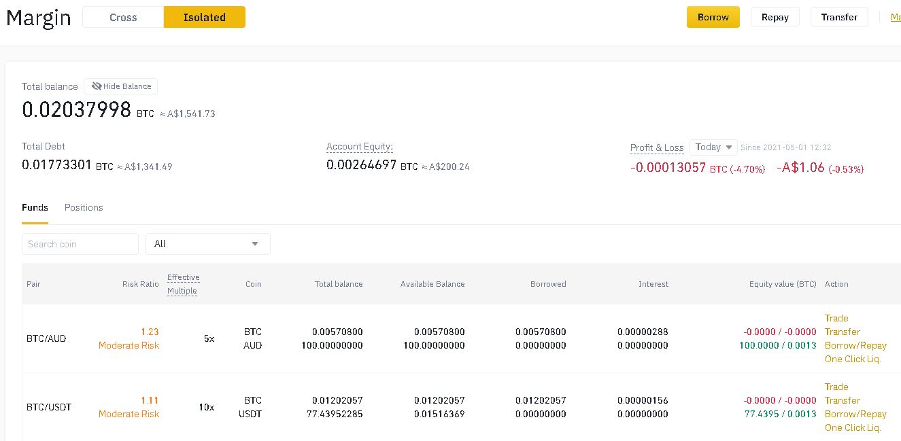Screen dimensions: 901x441
Task: Click the 1.11 risk ratio value
Action: click(x=150, y=400)
